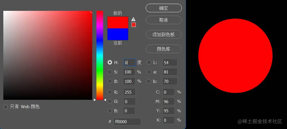The height and width of the screenshot is (129, 287).
Task: Select the HSB brightness B radio button
Action: pos(110,81)
